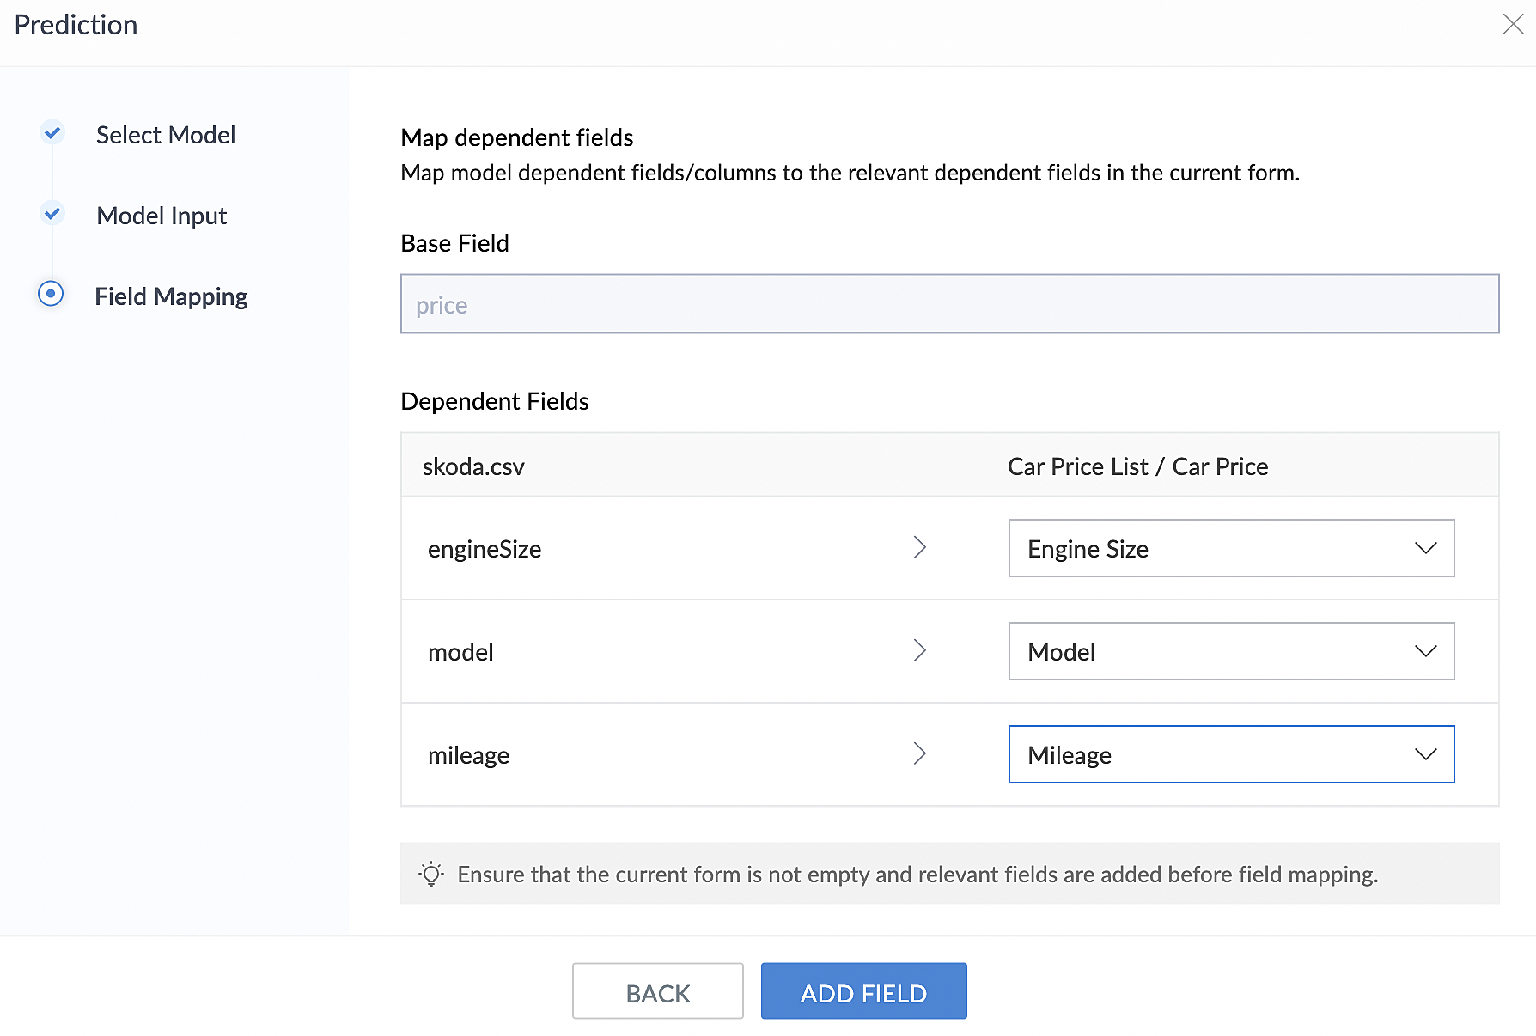The image size is (1536, 1036).
Task: Click the arrow icon next to mileage
Action: 919,754
